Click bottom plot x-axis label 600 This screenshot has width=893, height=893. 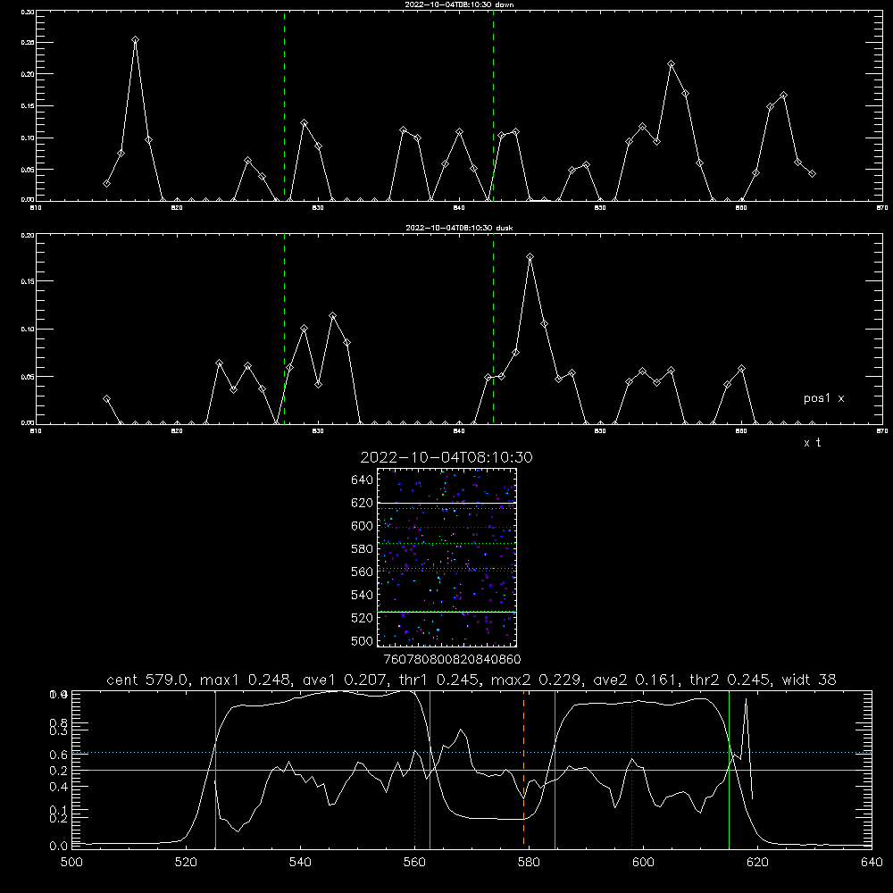pos(643,863)
